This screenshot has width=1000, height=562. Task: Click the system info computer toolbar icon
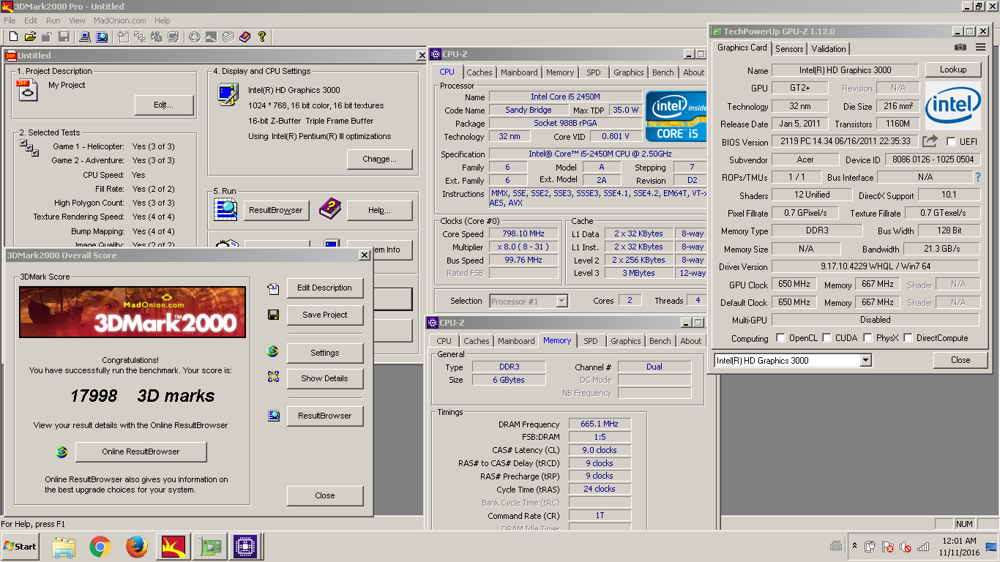pyautogui.click(x=83, y=37)
